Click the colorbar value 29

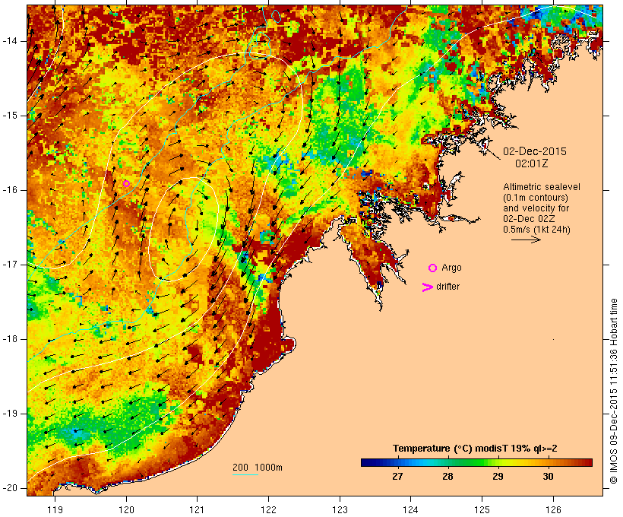pos(498,477)
